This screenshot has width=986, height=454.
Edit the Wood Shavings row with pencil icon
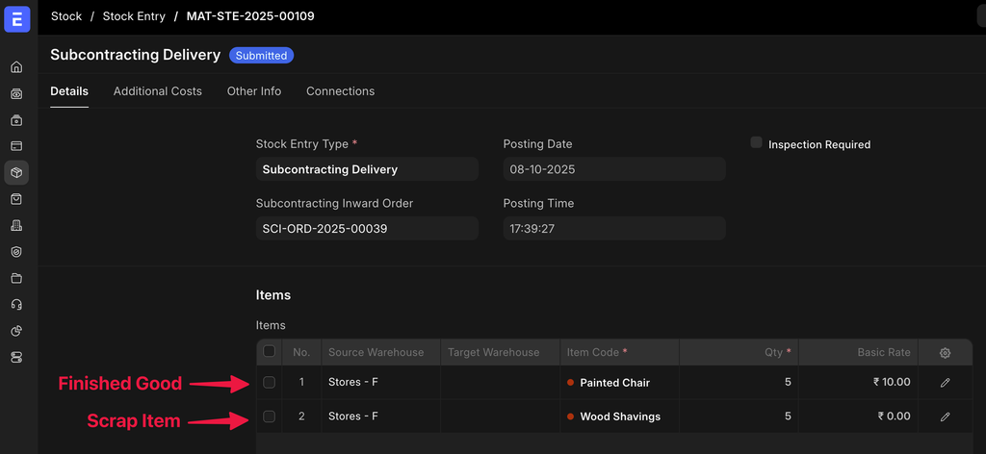click(945, 416)
